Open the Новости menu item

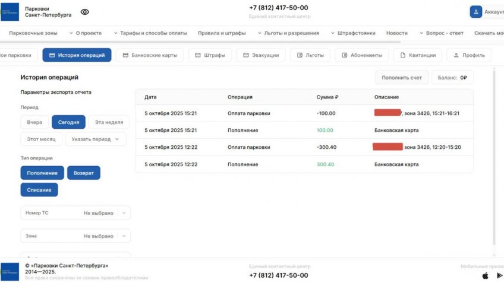[x=396, y=33]
